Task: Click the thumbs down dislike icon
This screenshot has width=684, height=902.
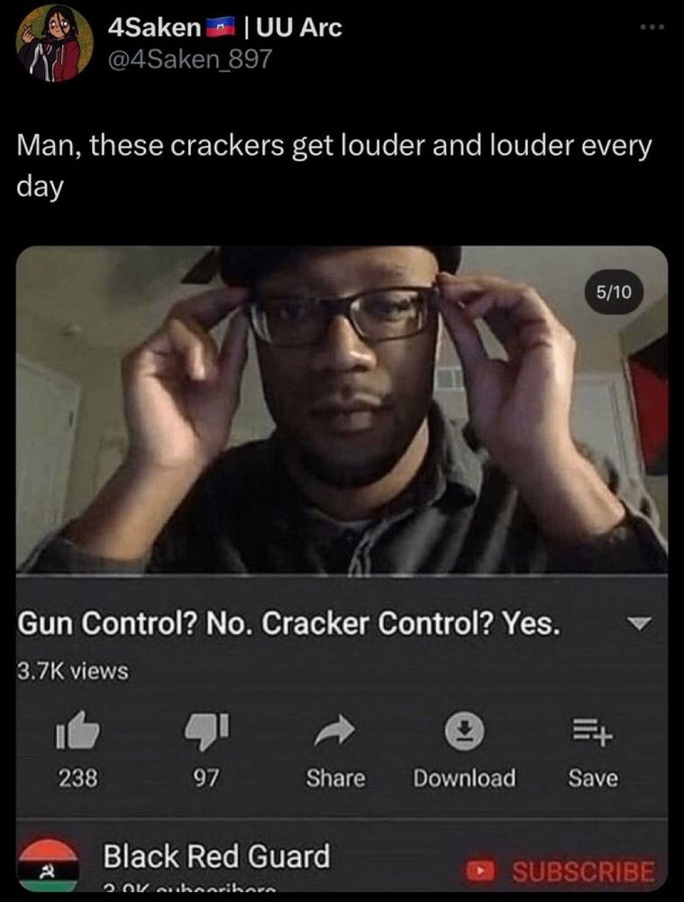Action: point(206,732)
